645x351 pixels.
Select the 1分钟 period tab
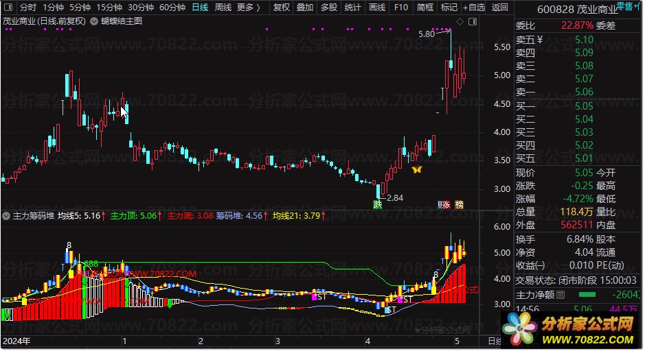[x=53, y=8]
